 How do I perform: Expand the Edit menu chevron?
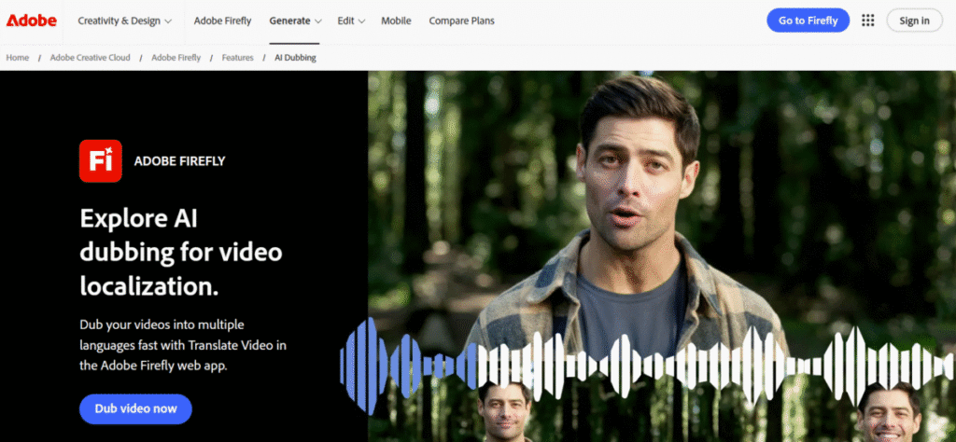pos(361,21)
